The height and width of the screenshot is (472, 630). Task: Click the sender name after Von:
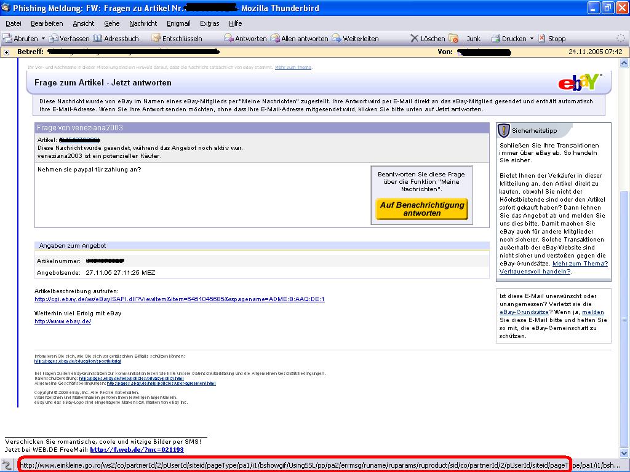484,52
